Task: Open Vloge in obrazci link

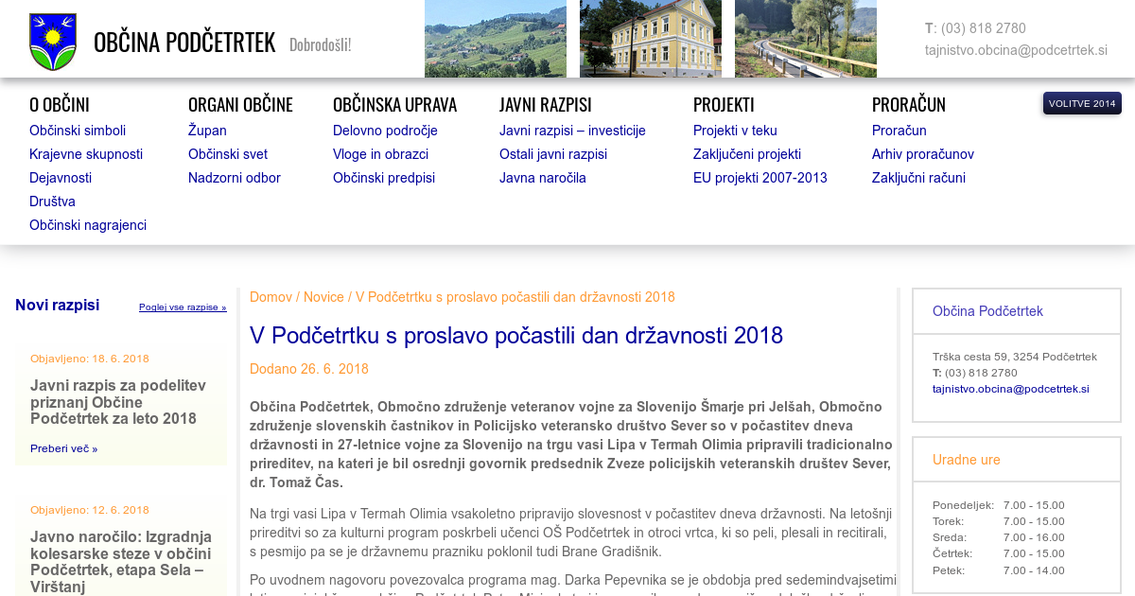Action: pos(380,154)
